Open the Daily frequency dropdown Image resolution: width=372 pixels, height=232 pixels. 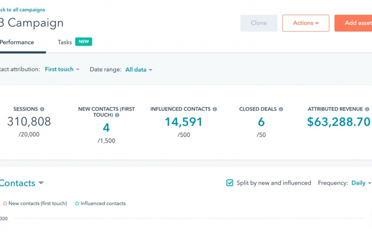[x=361, y=183]
